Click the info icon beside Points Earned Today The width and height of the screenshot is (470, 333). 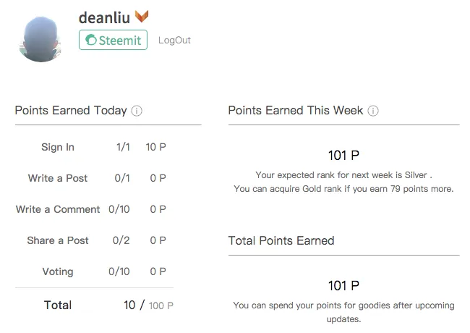pos(137,111)
